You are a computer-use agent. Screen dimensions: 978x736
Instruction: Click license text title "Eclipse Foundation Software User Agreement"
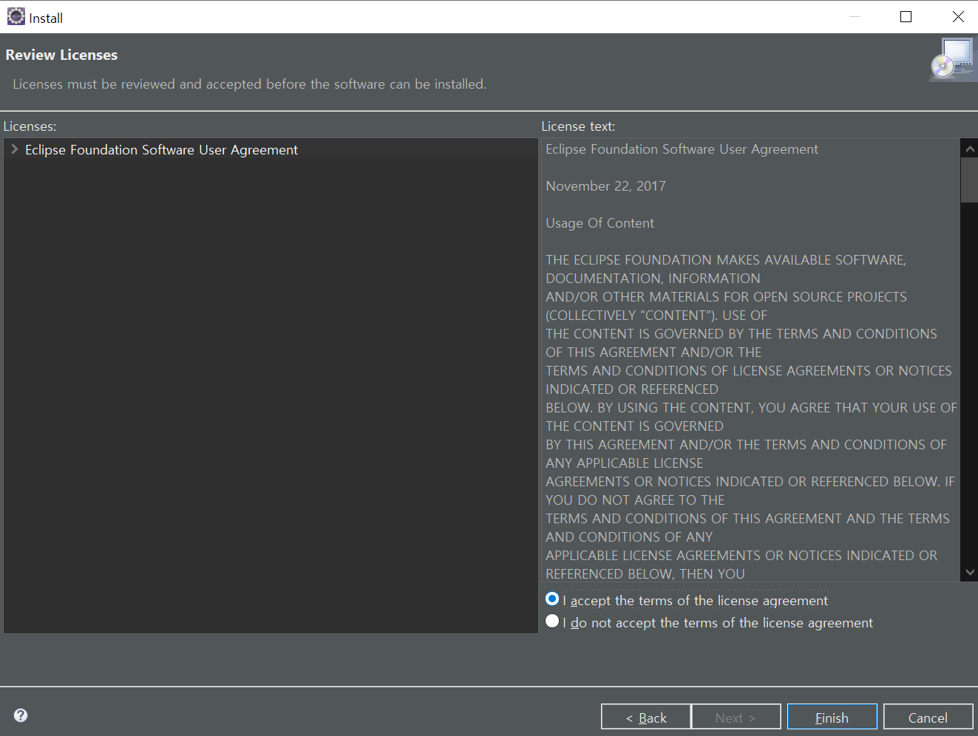pos(682,149)
